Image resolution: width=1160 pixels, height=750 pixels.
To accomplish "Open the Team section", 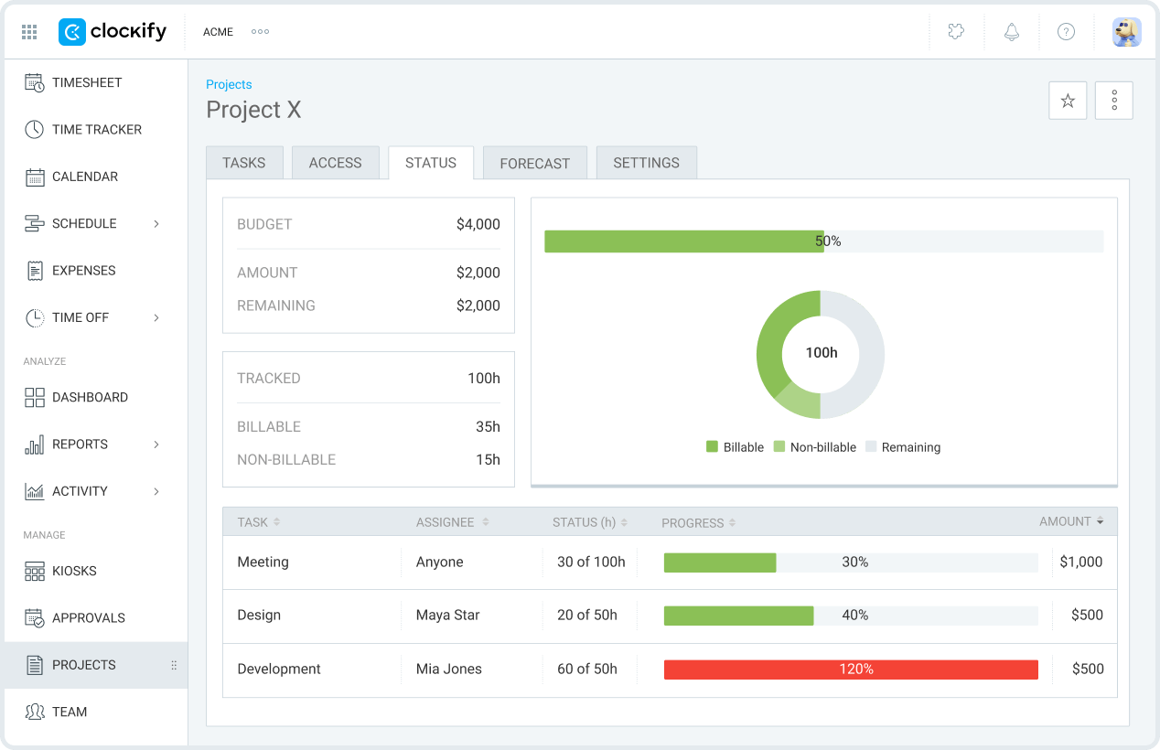I will (69, 712).
